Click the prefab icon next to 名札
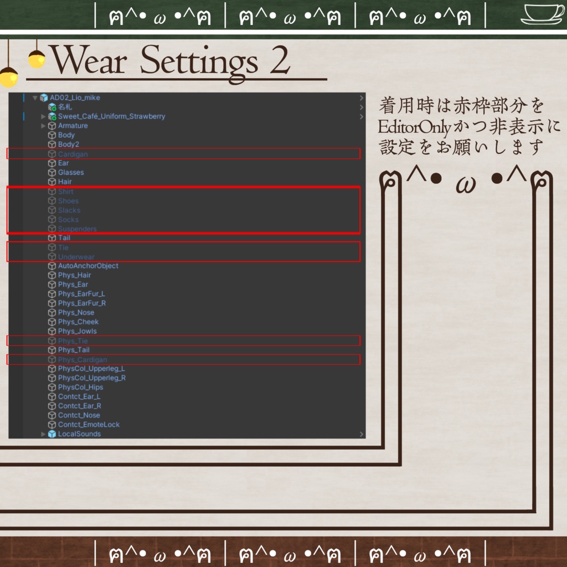Screen dimensions: 567x567 point(52,107)
